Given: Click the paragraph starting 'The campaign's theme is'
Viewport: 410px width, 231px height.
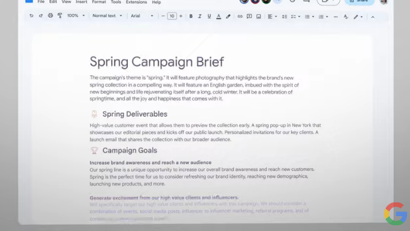Looking at the screenshot, I should 194,88.
